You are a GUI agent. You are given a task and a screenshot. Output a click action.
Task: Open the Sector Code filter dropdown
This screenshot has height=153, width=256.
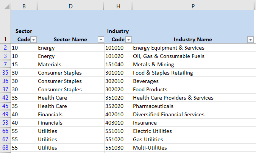(33, 39)
